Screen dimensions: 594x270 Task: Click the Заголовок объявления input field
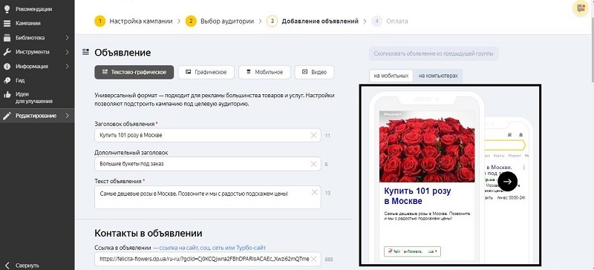click(208, 135)
